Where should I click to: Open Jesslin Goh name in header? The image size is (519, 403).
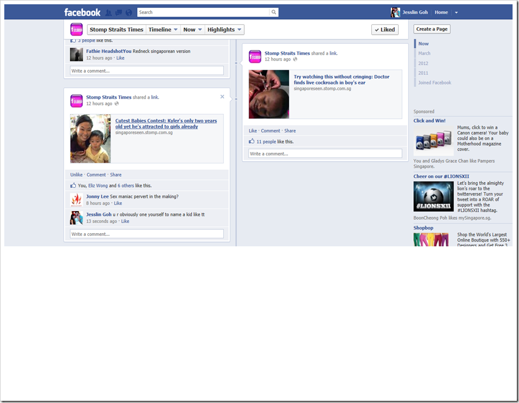tap(415, 12)
